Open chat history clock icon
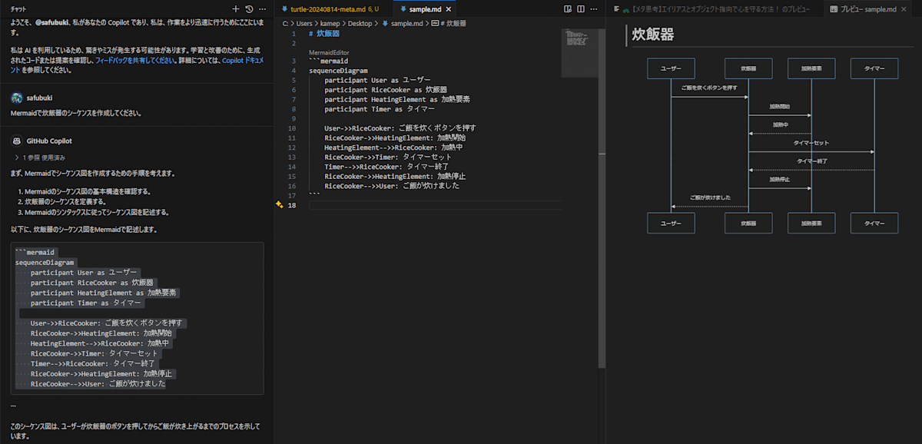The height and width of the screenshot is (444, 922). pos(250,8)
